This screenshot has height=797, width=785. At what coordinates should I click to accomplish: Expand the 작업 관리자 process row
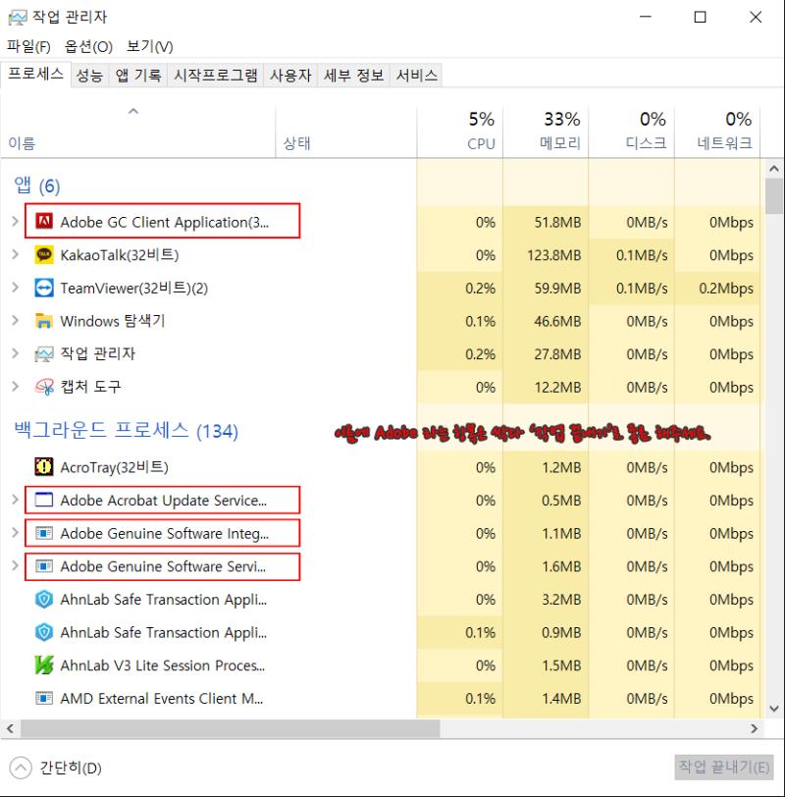click(x=16, y=353)
